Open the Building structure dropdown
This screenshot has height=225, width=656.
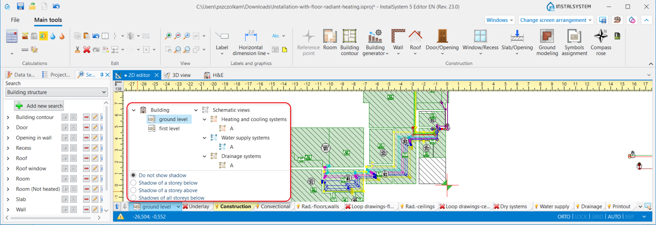tap(56, 92)
